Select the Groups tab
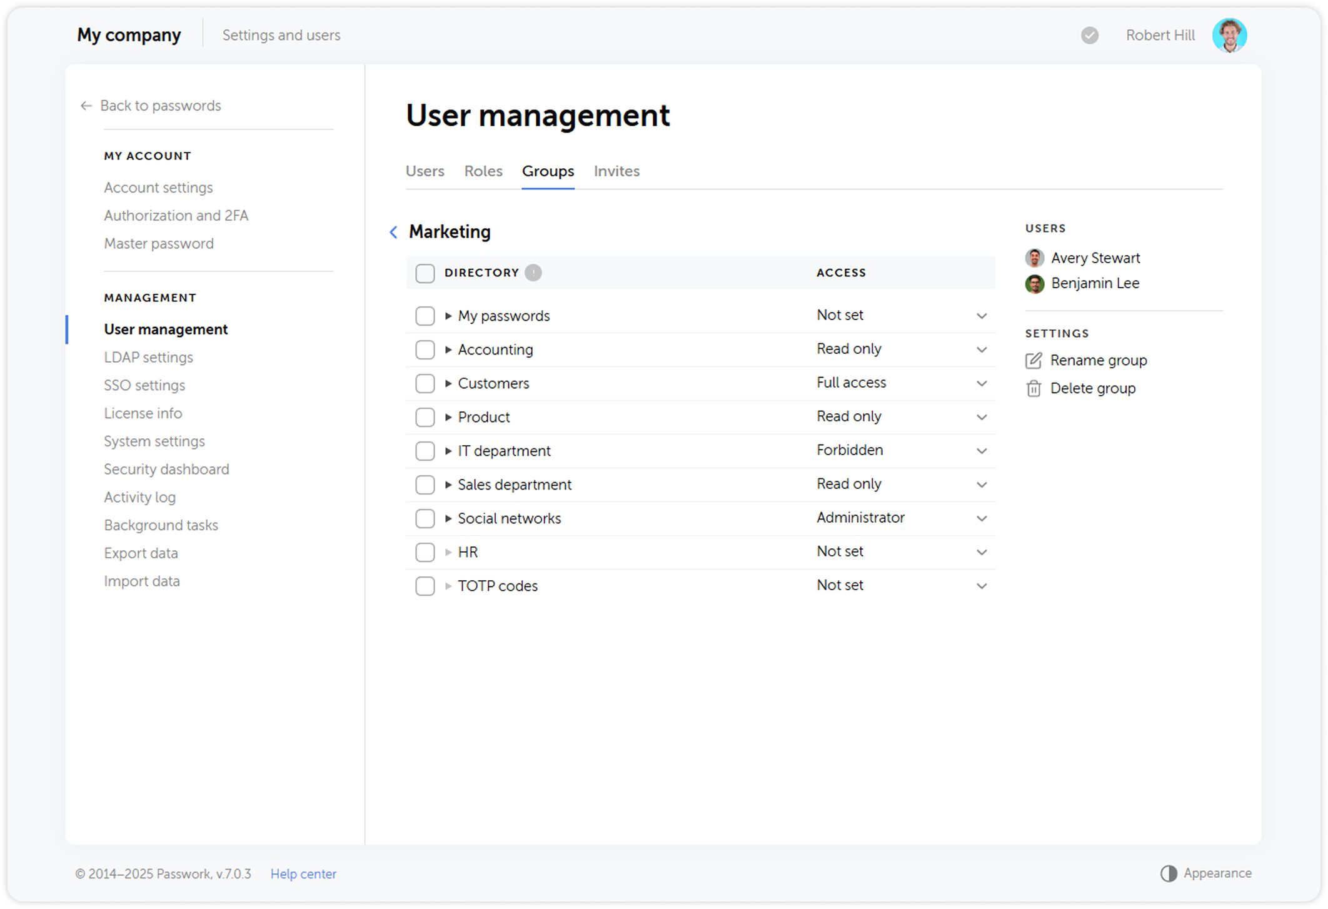Screen dimensions: 1328x909 pos(548,171)
